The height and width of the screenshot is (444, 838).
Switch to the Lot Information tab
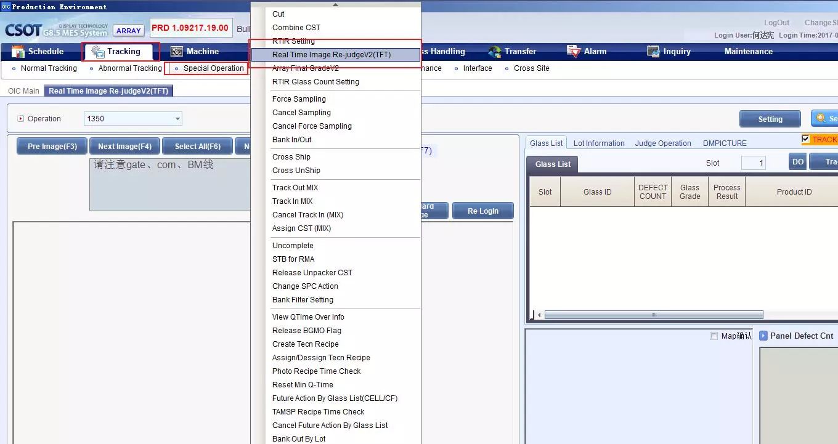click(598, 143)
